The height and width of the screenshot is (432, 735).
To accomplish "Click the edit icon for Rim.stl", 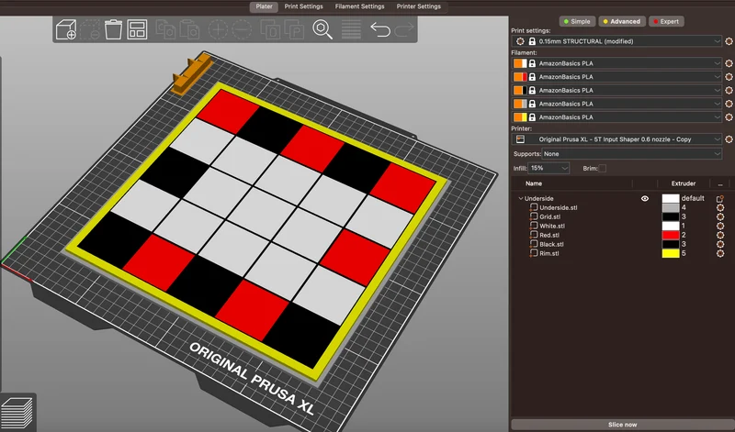I will (720, 254).
